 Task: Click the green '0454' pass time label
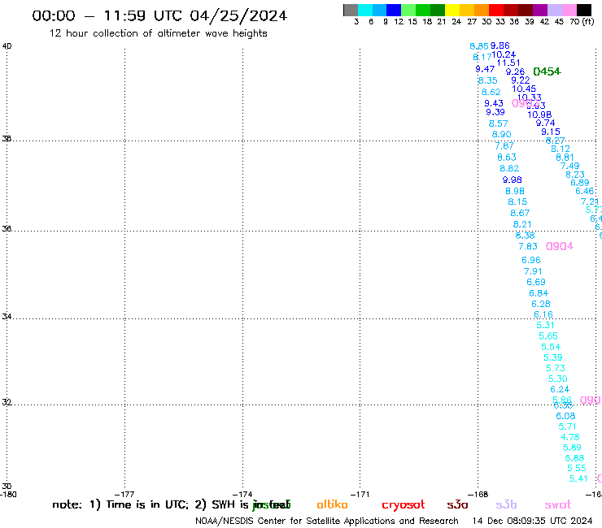[547, 71]
